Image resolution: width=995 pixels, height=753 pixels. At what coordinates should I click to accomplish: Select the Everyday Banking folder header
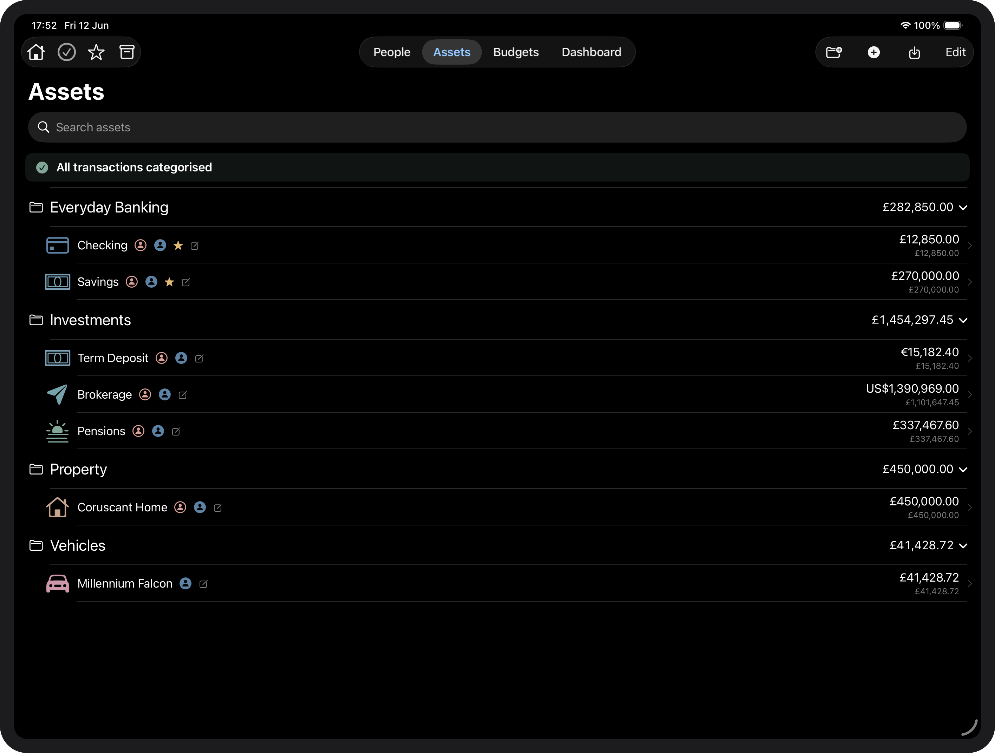coord(497,207)
